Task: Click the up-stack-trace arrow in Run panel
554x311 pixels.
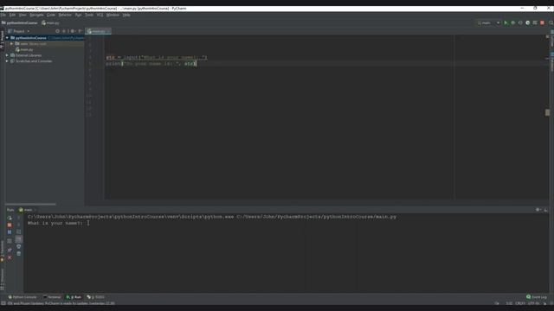Action: [19, 218]
